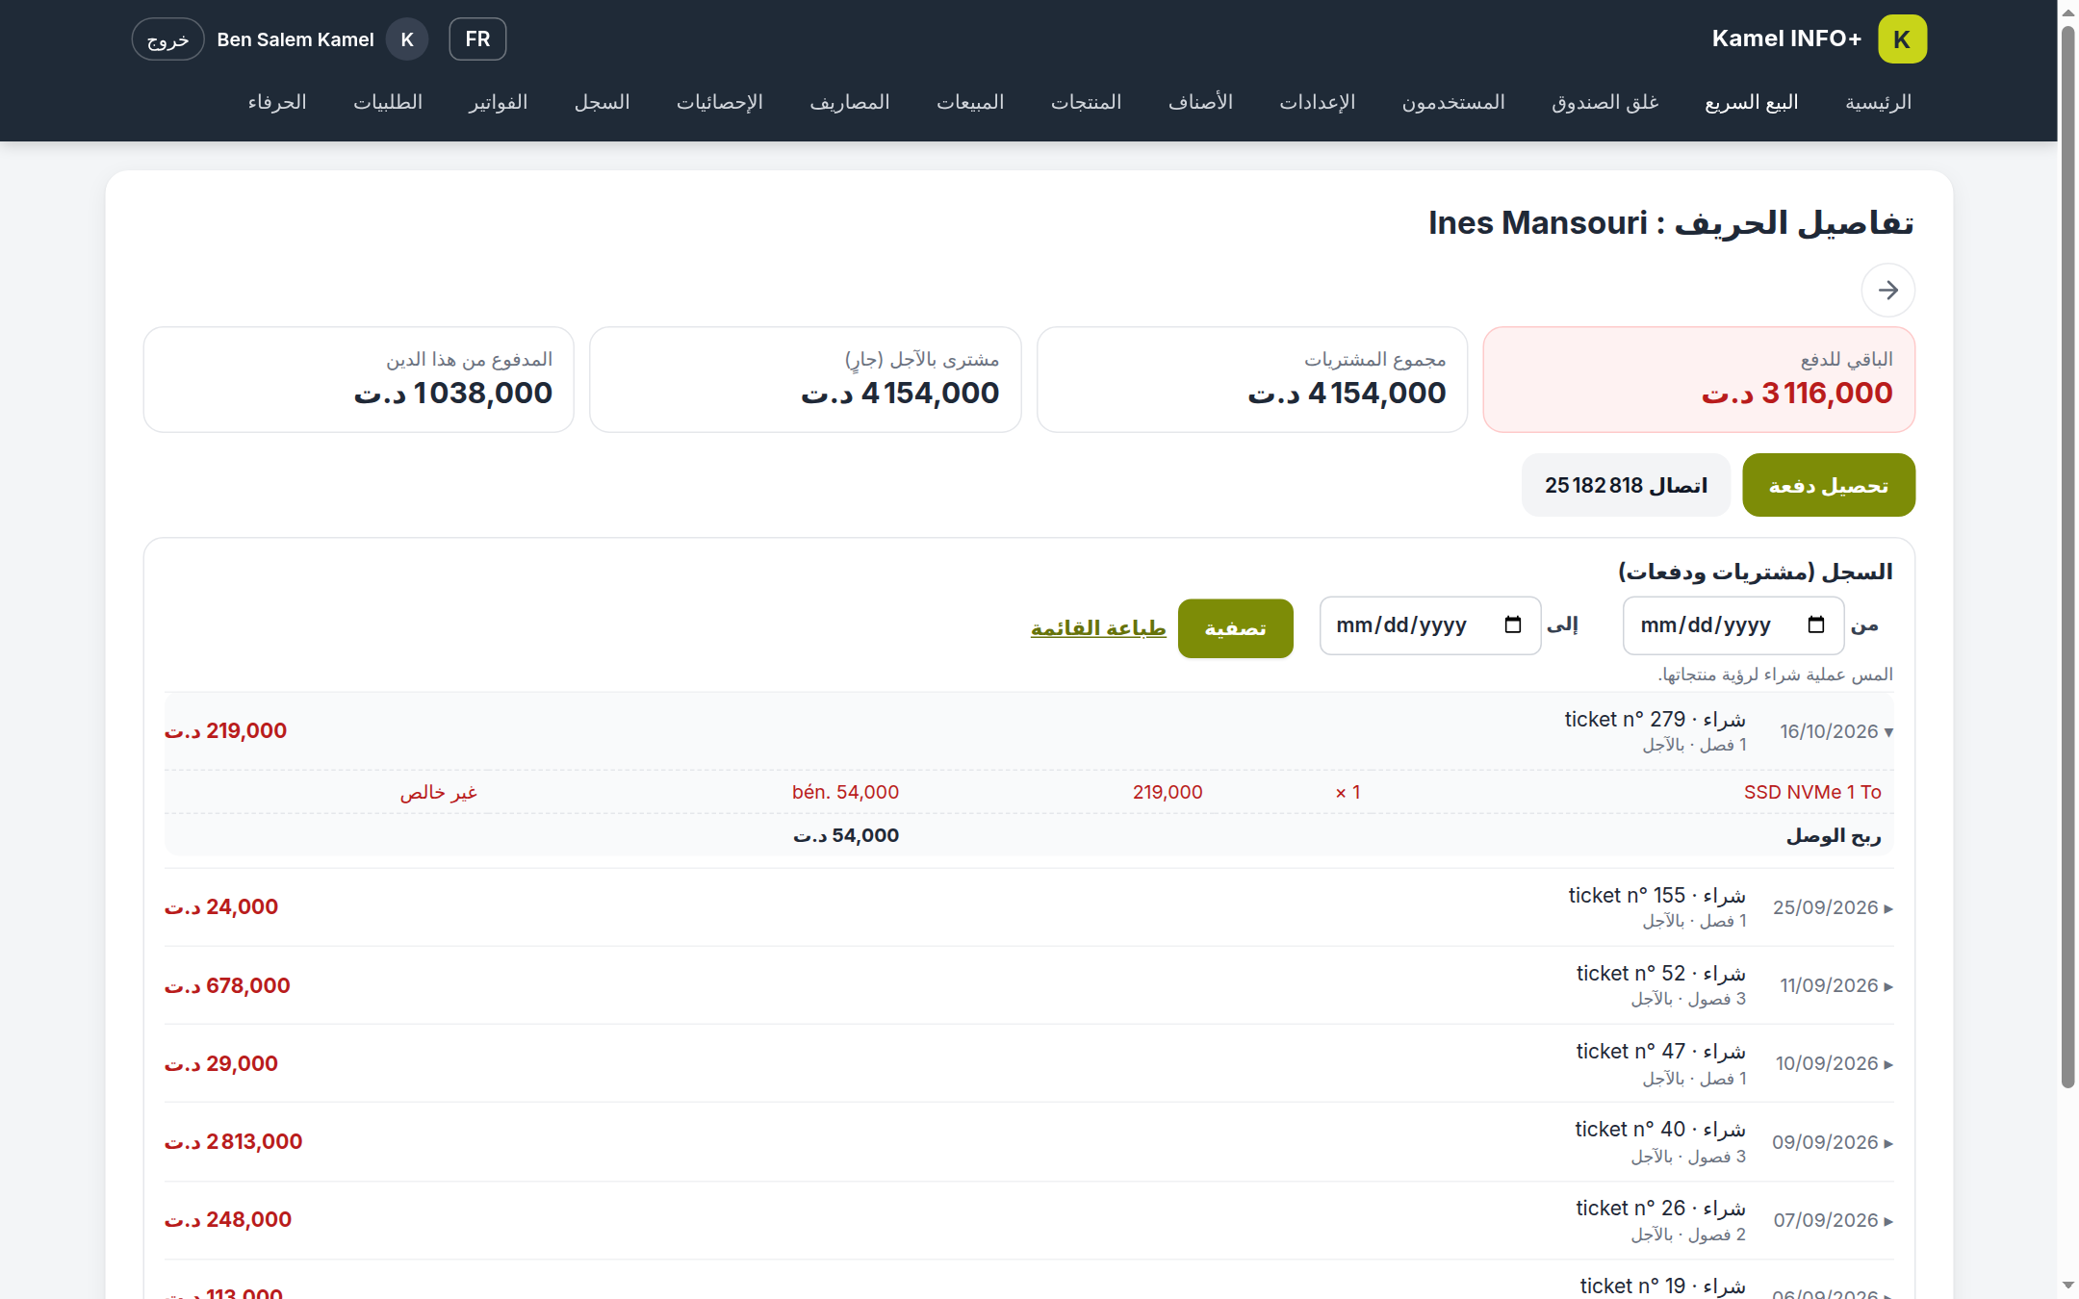This screenshot has width=2079, height=1299.
Task: Switch language with the FR button
Action: tap(477, 39)
